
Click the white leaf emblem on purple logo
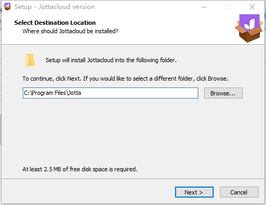pyautogui.click(x=250, y=24)
